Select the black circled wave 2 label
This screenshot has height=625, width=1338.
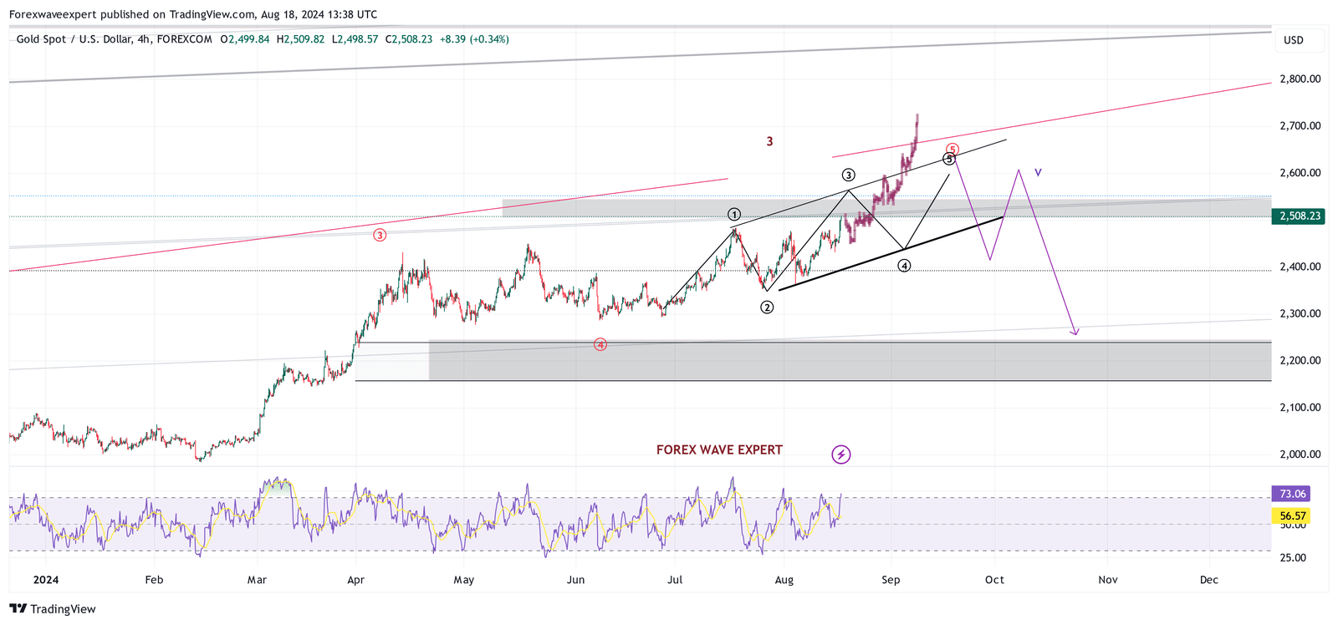pyautogui.click(x=767, y=307)
